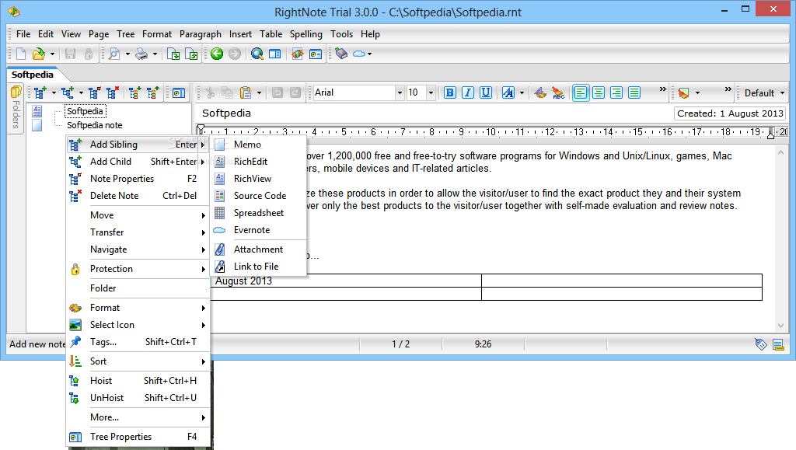The height and width of the screenshot is (450, 796).
Task: Align paragraph right
Action: click(x=616, y=92)
